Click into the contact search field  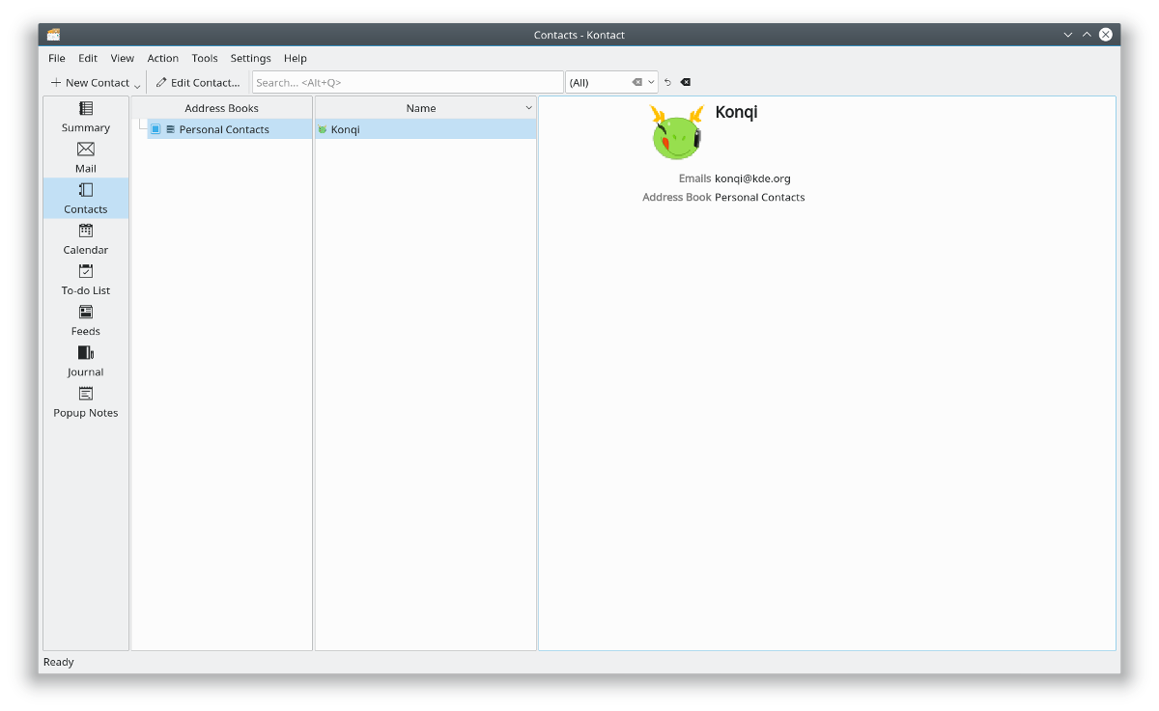(407, 83)
